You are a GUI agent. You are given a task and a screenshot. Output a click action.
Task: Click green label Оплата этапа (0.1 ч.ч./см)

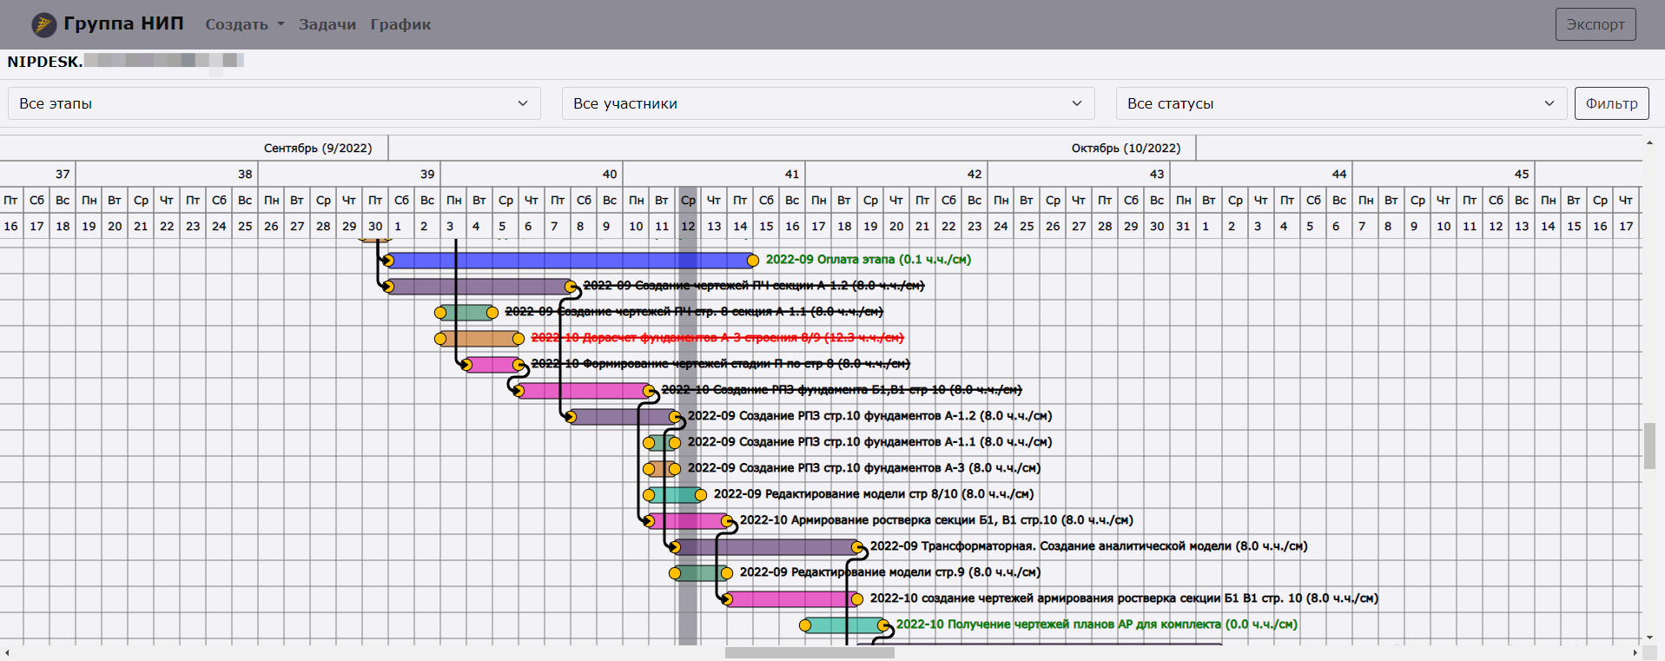pos(869,259)
